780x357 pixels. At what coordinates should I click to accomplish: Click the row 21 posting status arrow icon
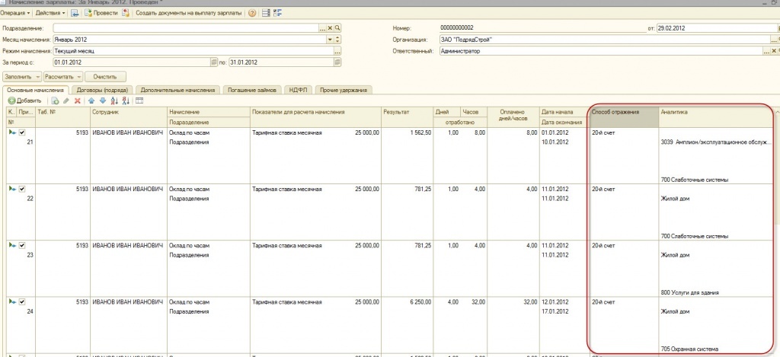[x=12, y=132]
